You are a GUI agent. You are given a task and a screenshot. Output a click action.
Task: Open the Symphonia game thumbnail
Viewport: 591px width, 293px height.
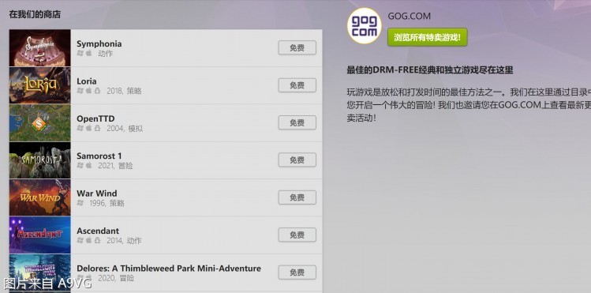click(40, 48)
